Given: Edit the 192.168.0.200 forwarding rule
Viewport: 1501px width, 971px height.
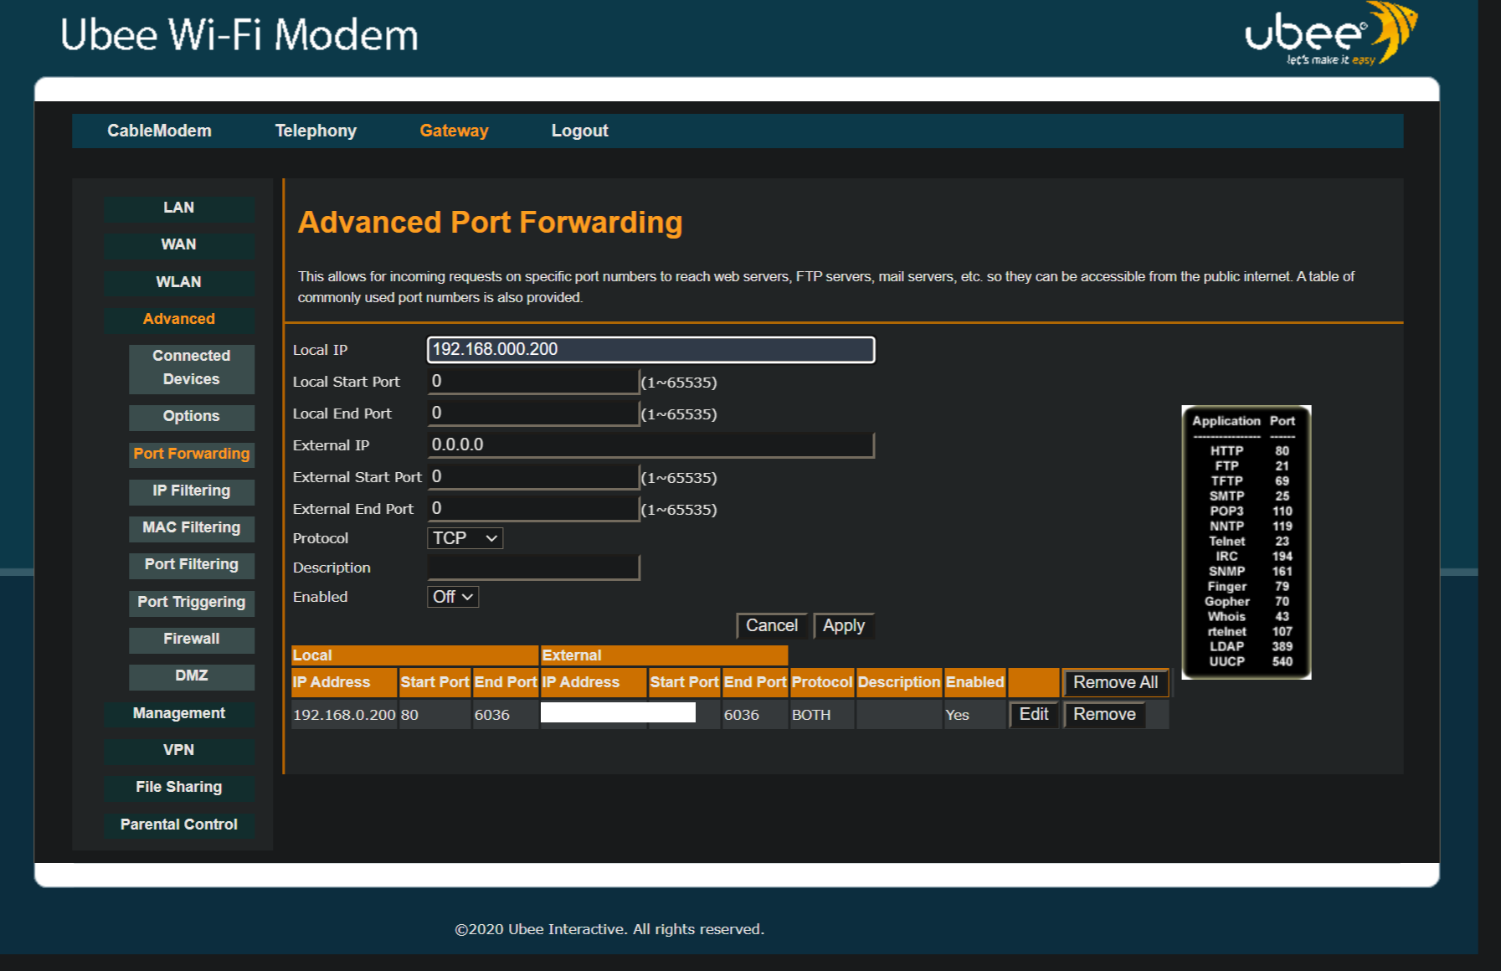Looking at the screenshot, I should point(1034,715).
